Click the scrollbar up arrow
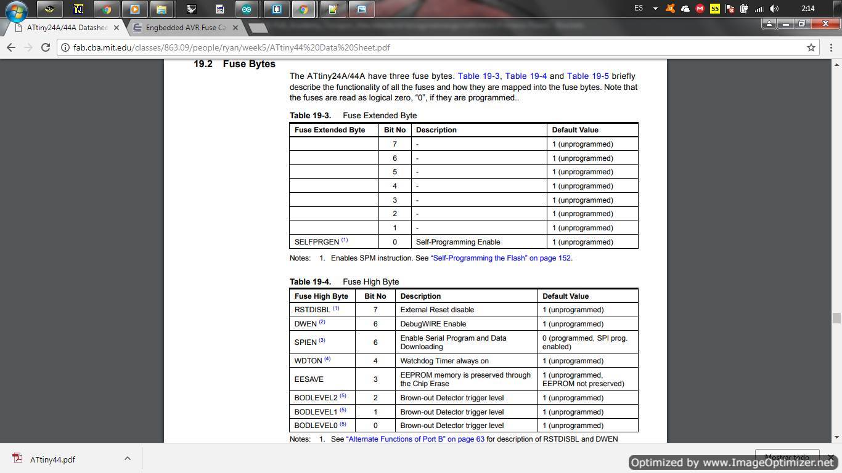The height and width of the screenshot is (473, 842). tap(836, 64)
